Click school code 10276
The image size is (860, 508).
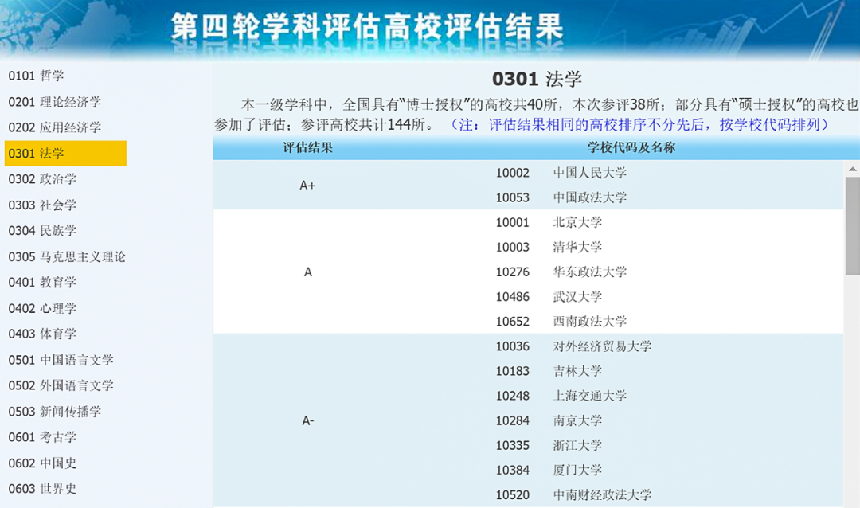513,272
